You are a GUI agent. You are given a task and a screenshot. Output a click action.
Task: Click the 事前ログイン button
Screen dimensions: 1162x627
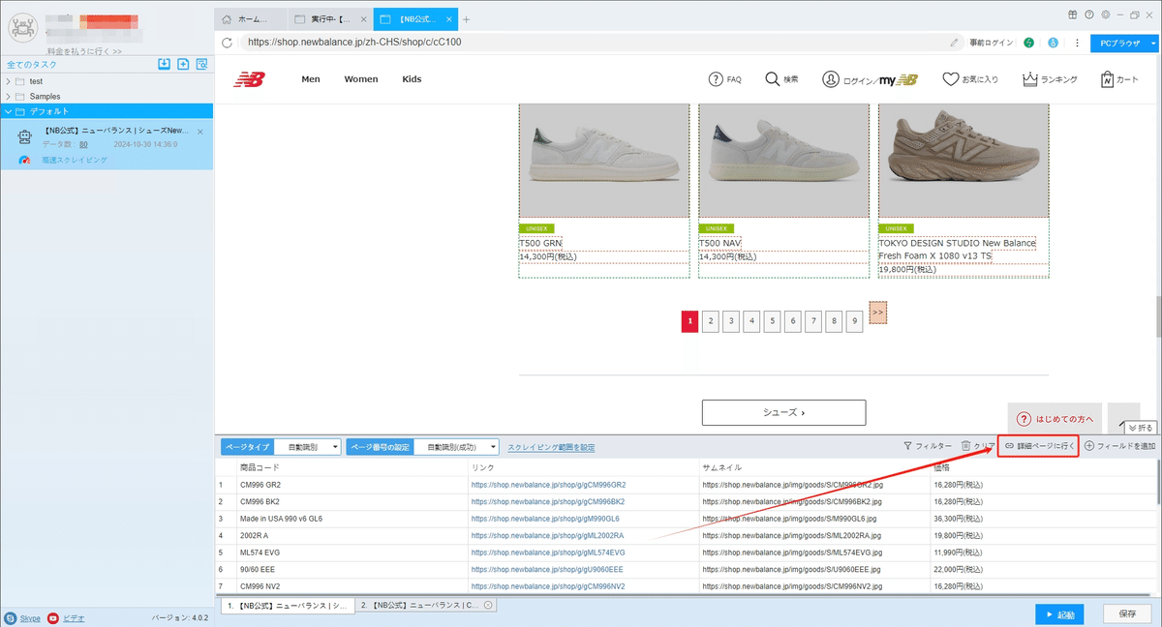tap(991, 43)
